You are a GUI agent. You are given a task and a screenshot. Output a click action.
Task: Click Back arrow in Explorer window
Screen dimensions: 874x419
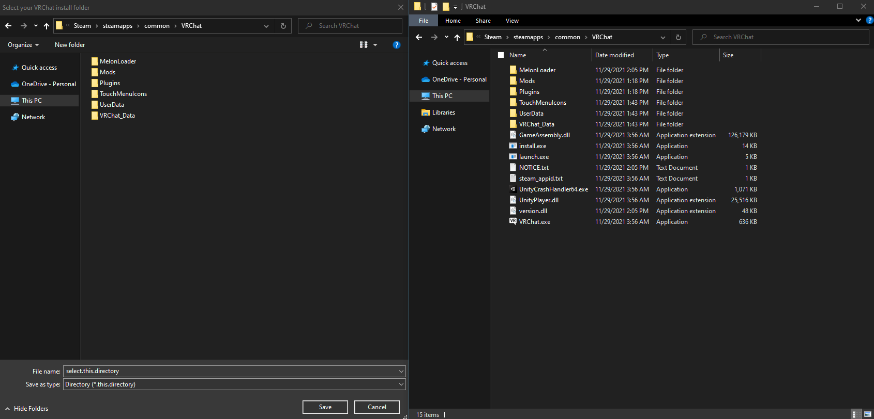tap(419, 37)
